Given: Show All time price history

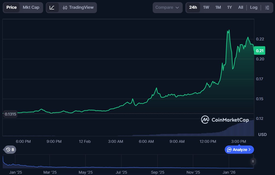Looking at the screenshot, I should point(240,8).
